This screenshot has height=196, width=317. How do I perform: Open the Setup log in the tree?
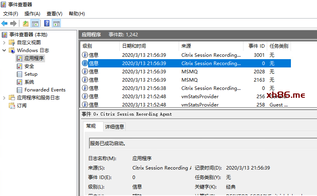31,74
